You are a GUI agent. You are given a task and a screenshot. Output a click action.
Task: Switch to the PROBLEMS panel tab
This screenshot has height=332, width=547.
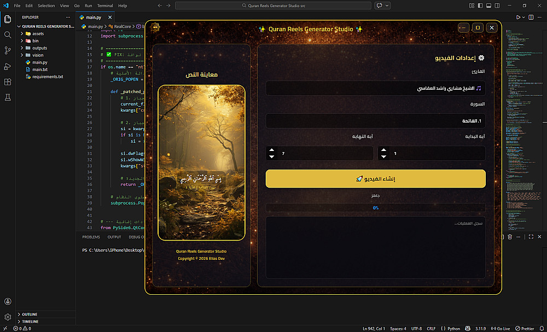click(91, 237)
